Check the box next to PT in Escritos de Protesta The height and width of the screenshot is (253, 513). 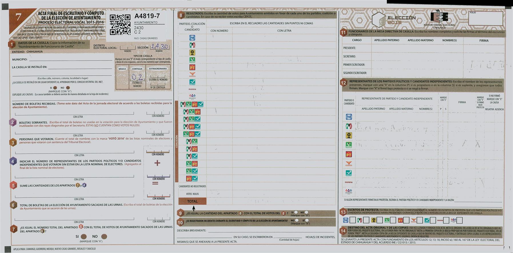coord(406,220)
